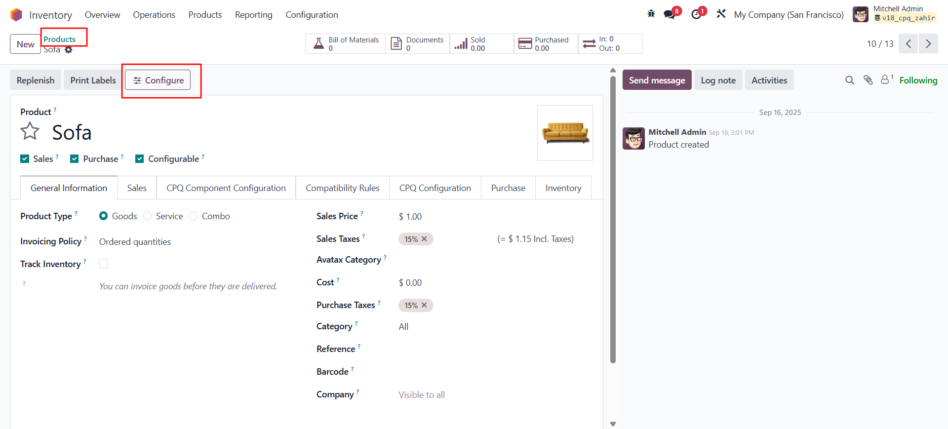Search messages with the magnifier icon

pos(849,80)
